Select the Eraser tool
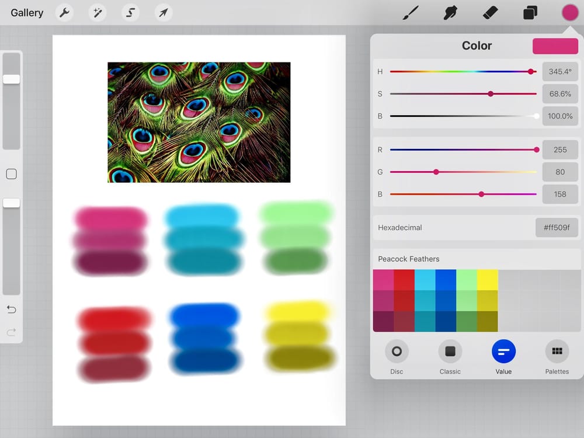Image resolution: width=584 pixels, height=438 pixels. tap(489, 12)
